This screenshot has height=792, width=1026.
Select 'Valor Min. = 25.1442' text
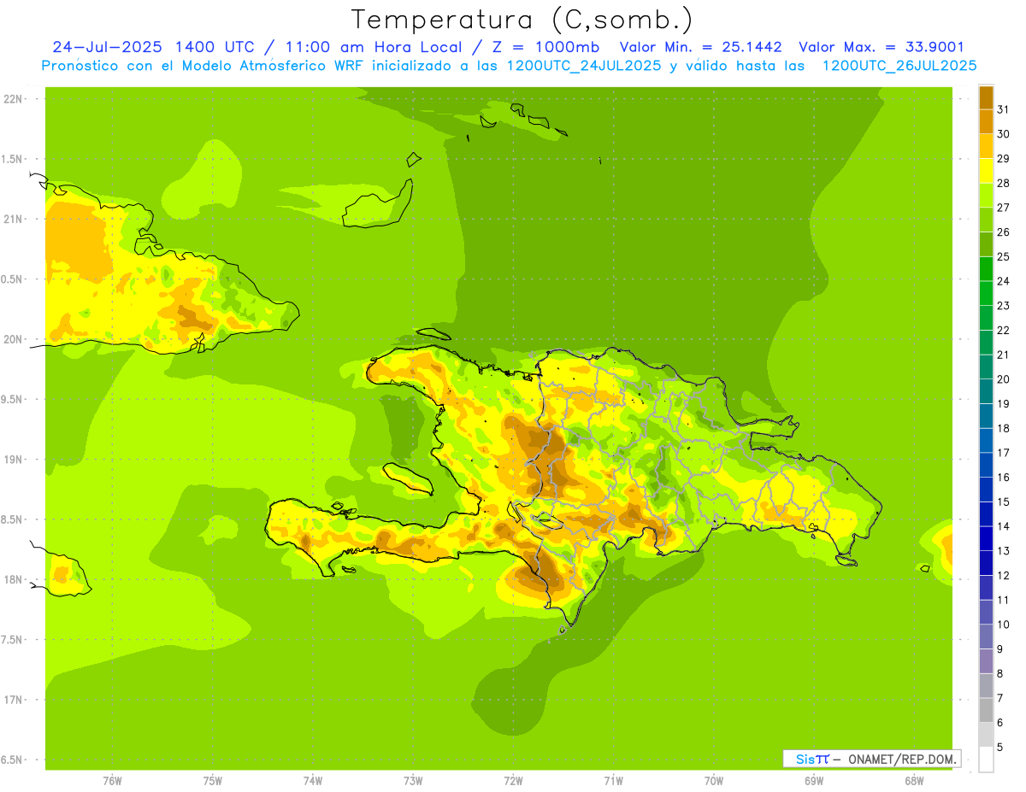tap(701, 47)
